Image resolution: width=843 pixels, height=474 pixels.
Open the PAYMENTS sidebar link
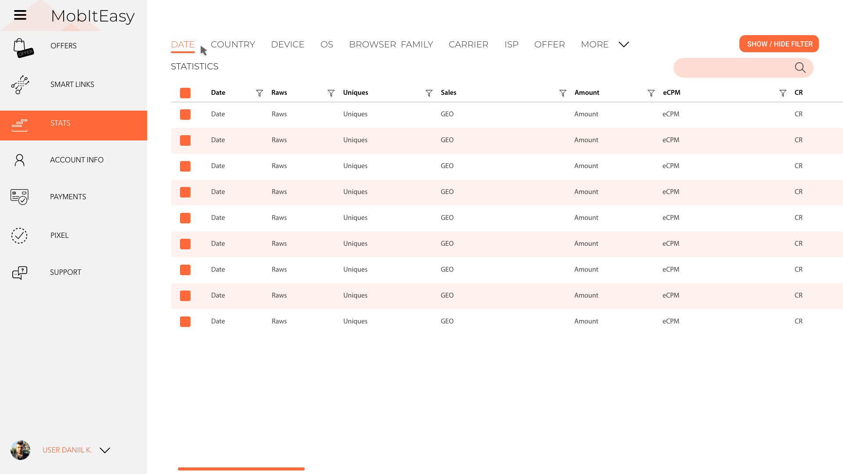point(68,197)
